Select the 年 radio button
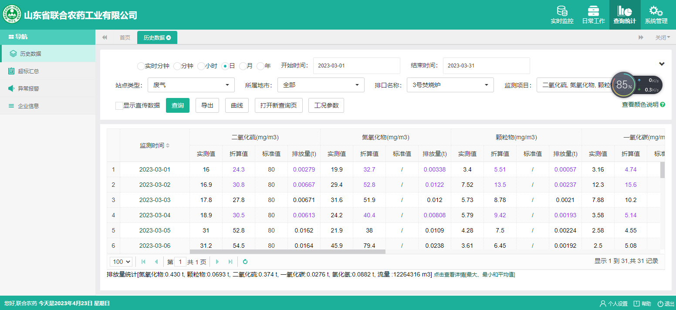Screen dimensions: 676x310 coord(260,66)
